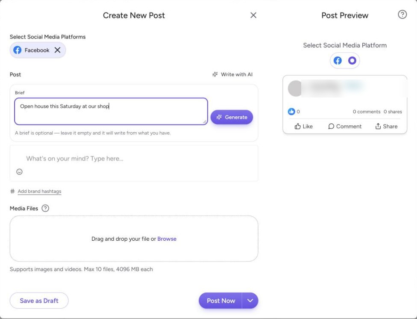
Task: Select Facebook preview platform icon
Action: (338, 60)
